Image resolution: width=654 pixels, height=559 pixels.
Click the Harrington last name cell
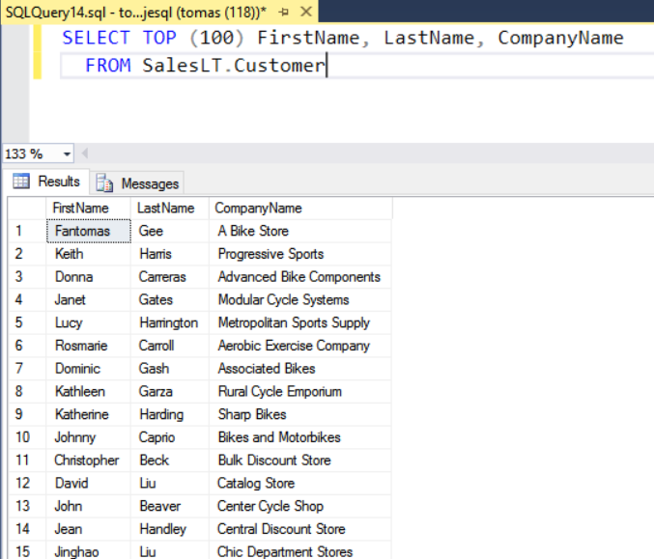point(170,322)
